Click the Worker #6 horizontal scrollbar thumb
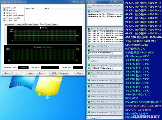Image resolution: width=162 pixels, height=120 pixels. (94, 61)
